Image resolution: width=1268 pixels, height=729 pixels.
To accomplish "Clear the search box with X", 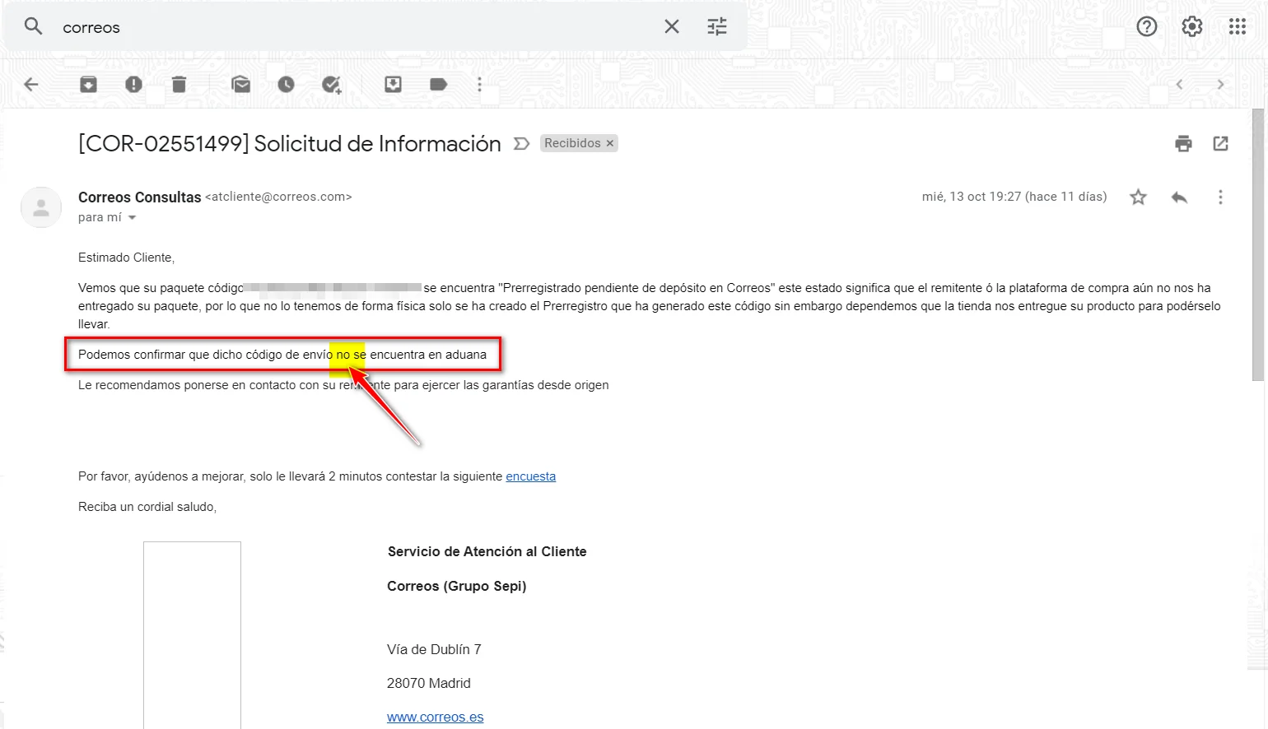I will point(672,27).
